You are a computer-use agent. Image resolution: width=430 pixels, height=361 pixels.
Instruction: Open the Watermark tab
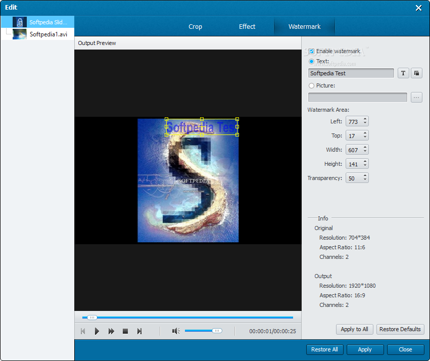pos(304,27)
